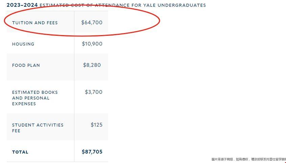Viewport: 286px width, 163px height.
Task: Select the Food Plan row label
Action: [26, 65]
